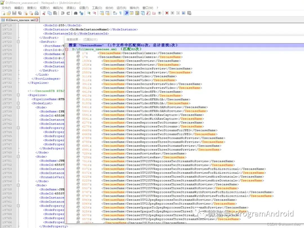Click the synchronize vertical scrolling icon
Image resolution: width=304 pixels, height=228 pixels.
[x=102, y=13]
